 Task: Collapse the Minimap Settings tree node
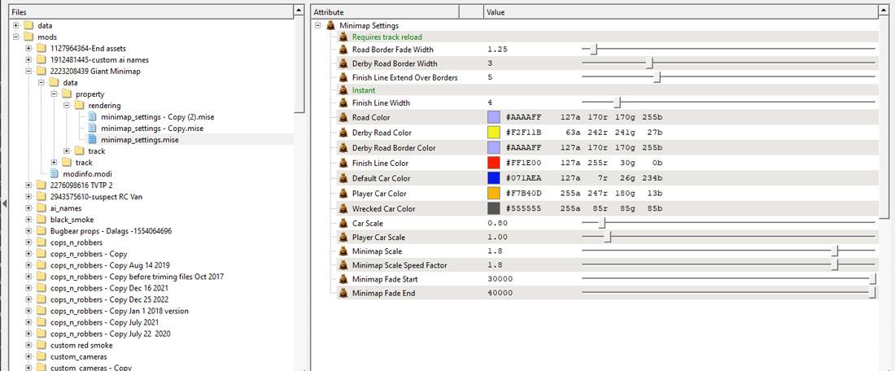318,26
